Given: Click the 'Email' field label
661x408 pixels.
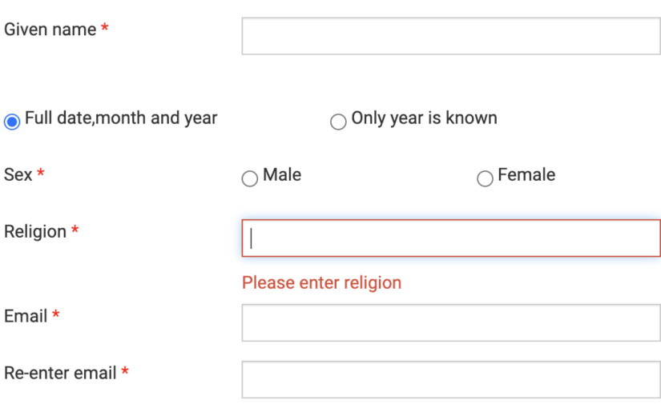Looking at the screenshot, I should 26,316.
